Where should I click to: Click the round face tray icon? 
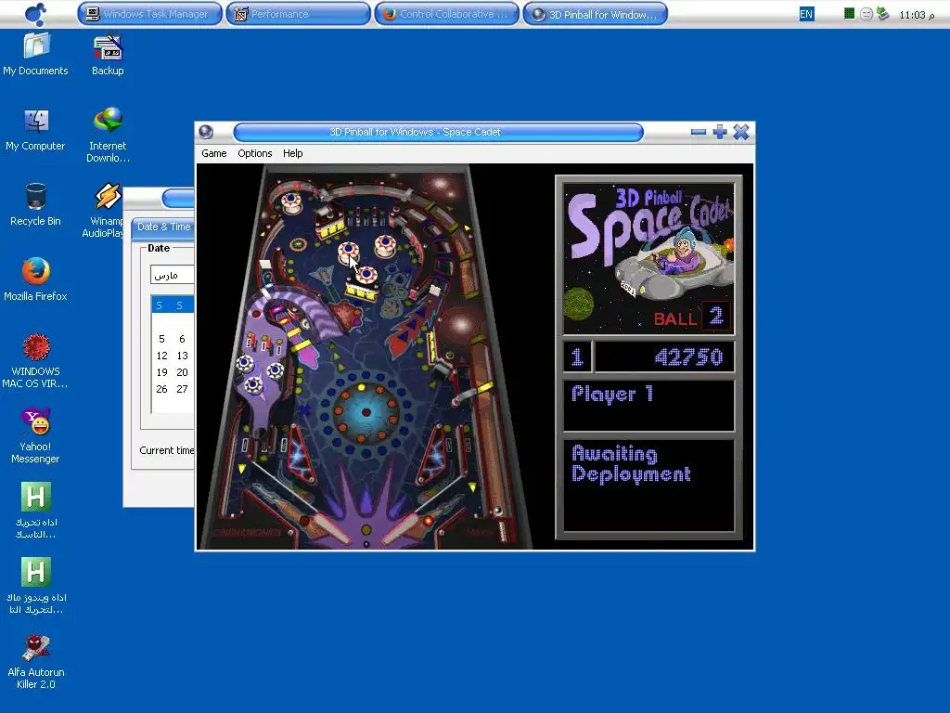tap(867, 14)
